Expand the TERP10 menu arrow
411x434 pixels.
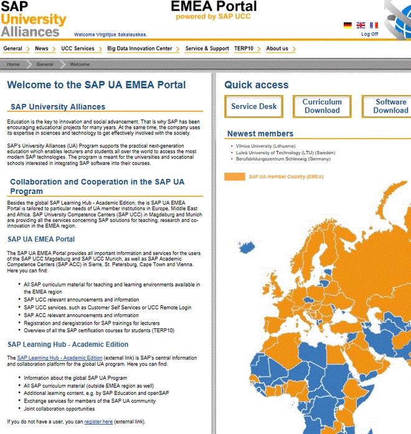click(259, 49)
